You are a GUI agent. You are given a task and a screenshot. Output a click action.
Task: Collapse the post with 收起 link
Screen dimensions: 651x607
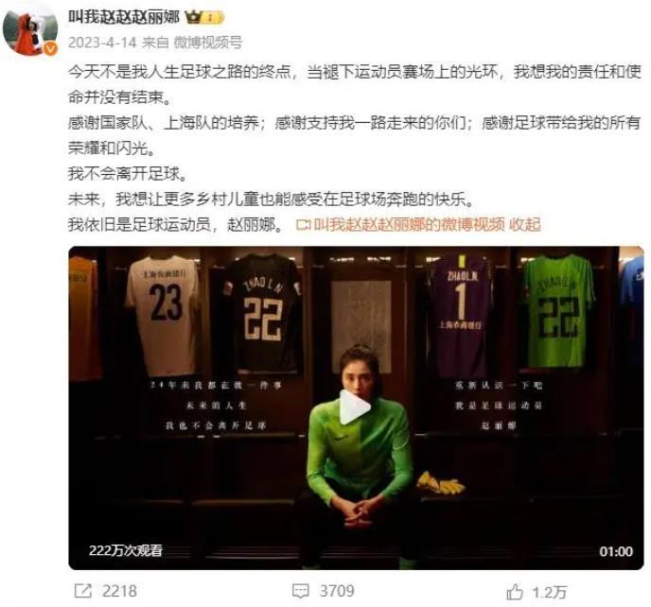(x=525, y=224)
